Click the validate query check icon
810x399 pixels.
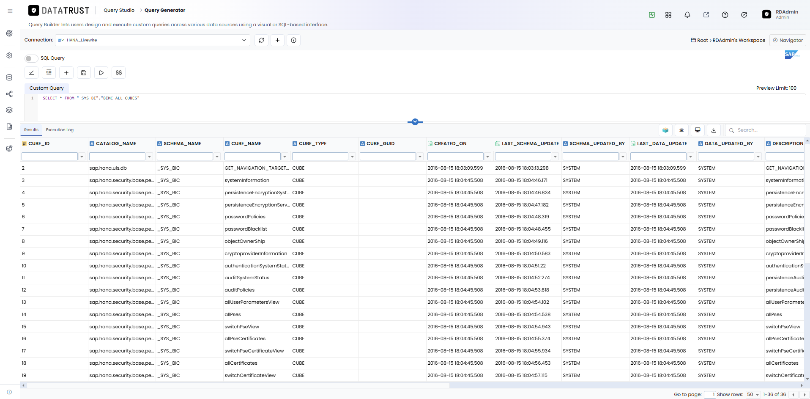(x=31, y=73)
